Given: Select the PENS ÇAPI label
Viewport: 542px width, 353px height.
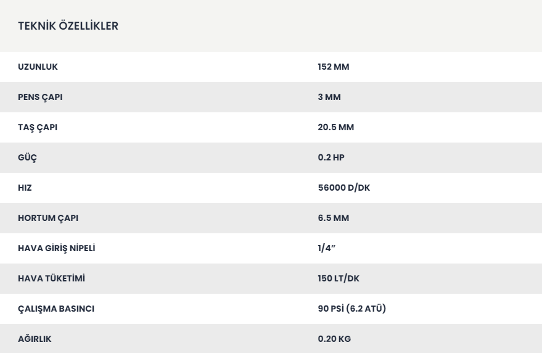Looking at the screenshot, I should coord(40,98).
